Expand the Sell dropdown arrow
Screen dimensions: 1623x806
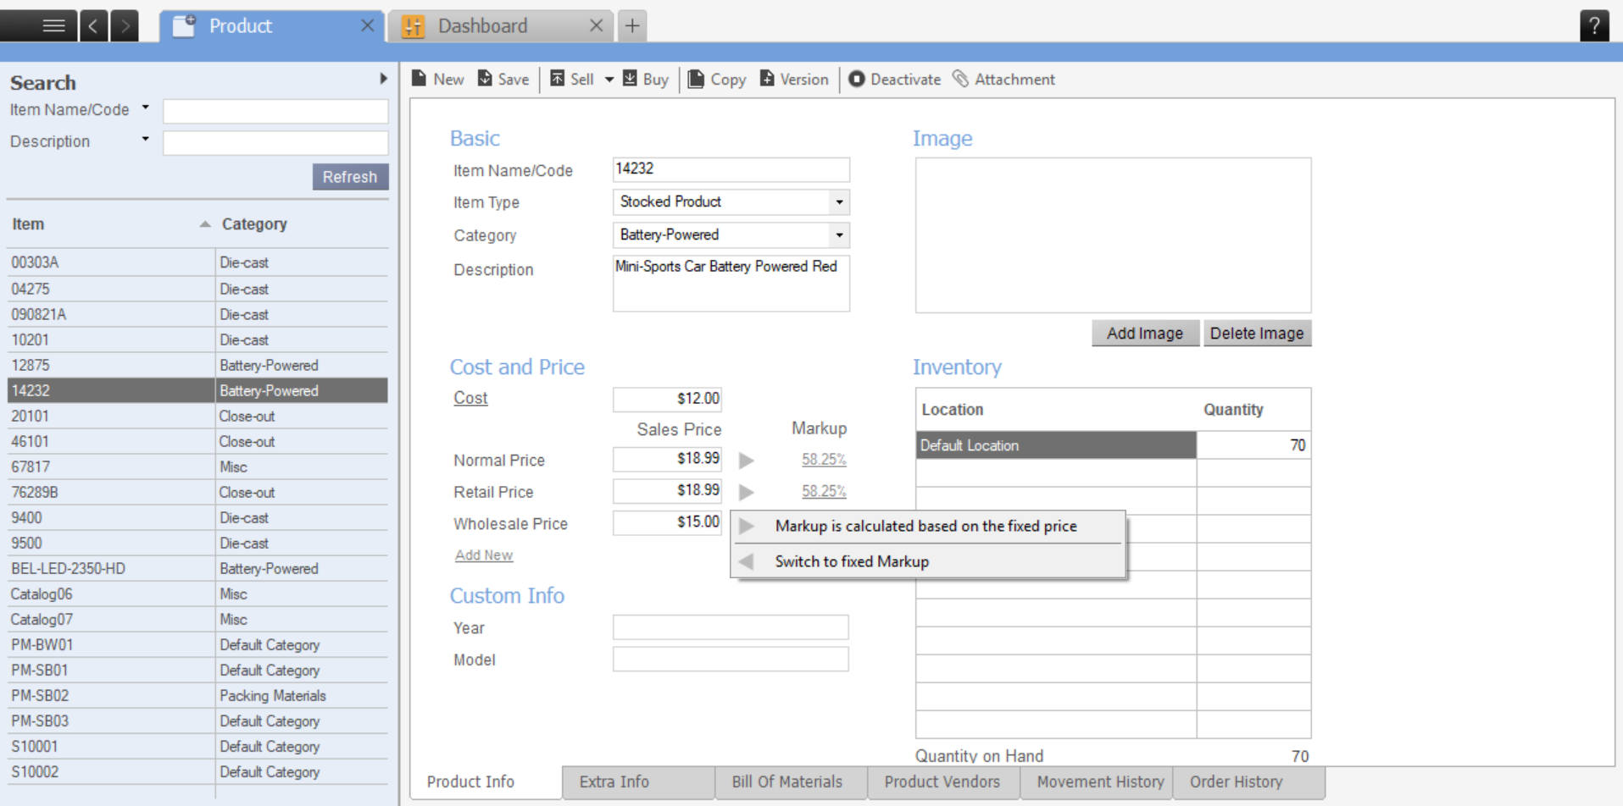coord(609,80)
